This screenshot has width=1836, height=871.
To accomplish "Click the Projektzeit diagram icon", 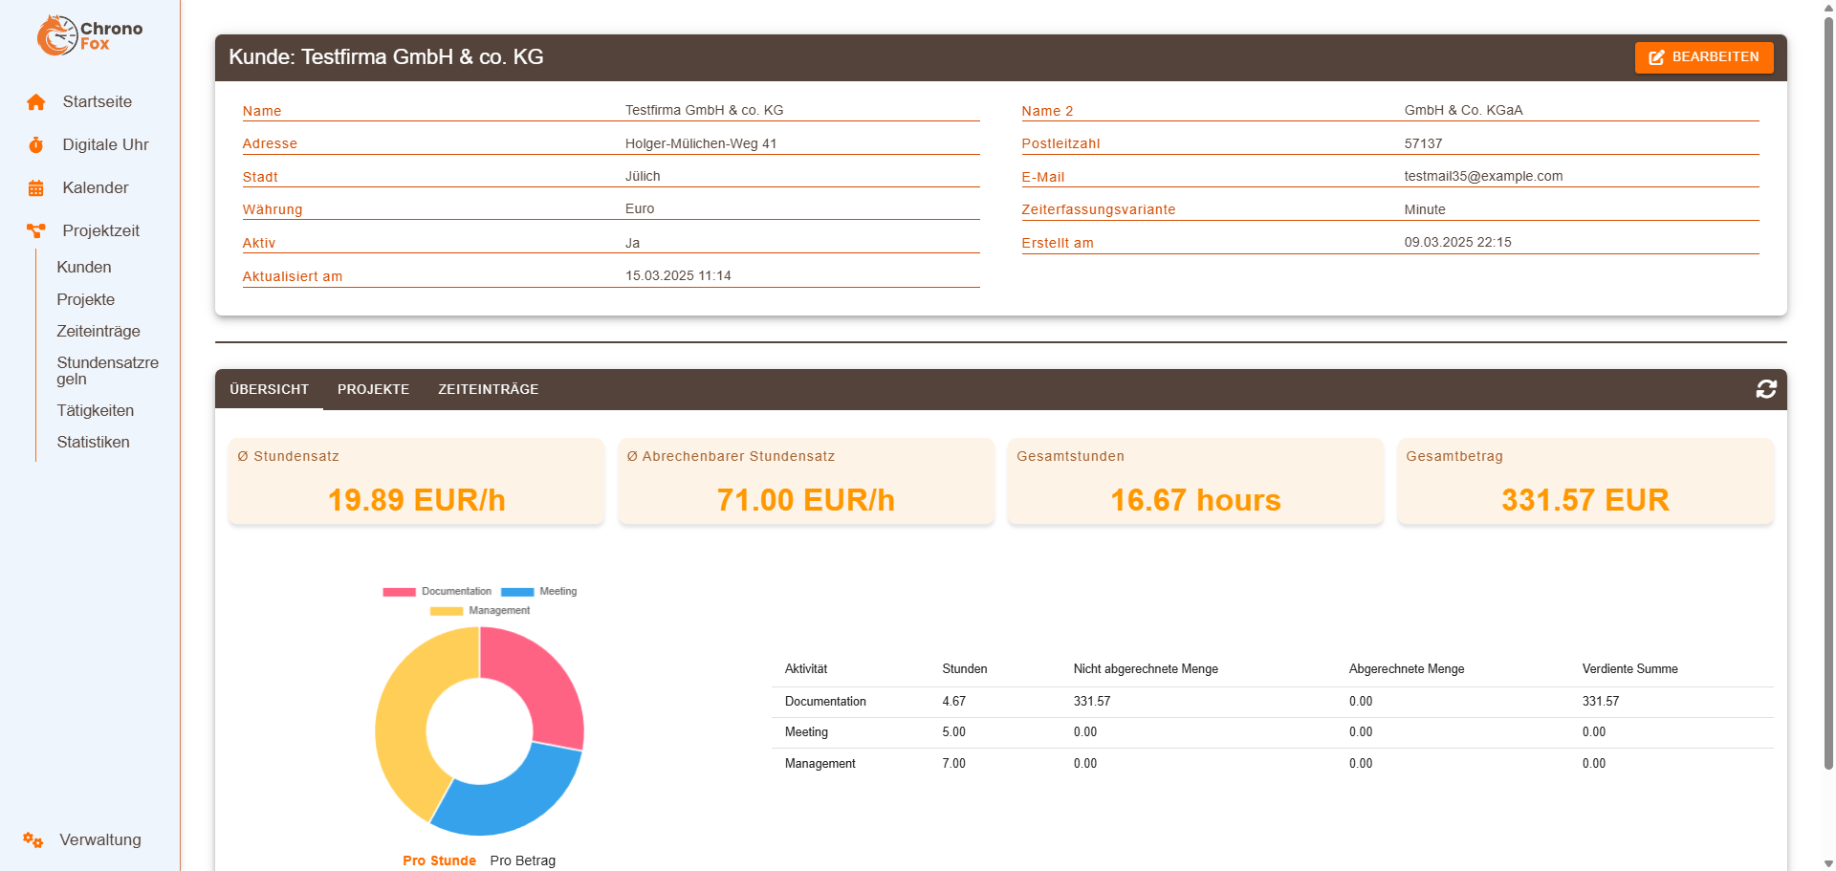I will tap(36, 231).
